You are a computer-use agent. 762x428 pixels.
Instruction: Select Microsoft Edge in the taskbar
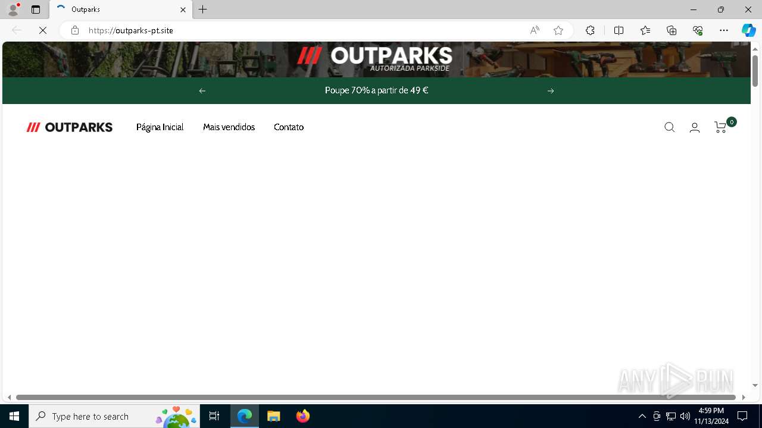(245, 416)
